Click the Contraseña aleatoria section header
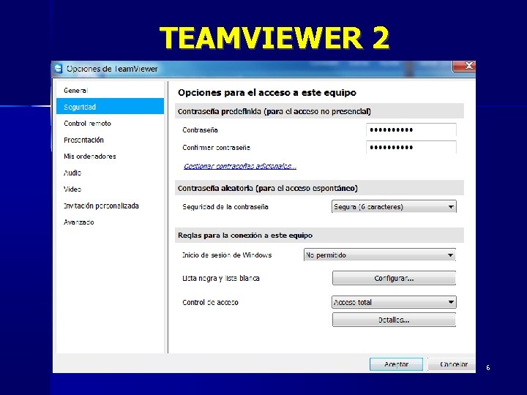Image resolution: width=527 pixels, height=395 pixels. (x=319, y=188)
